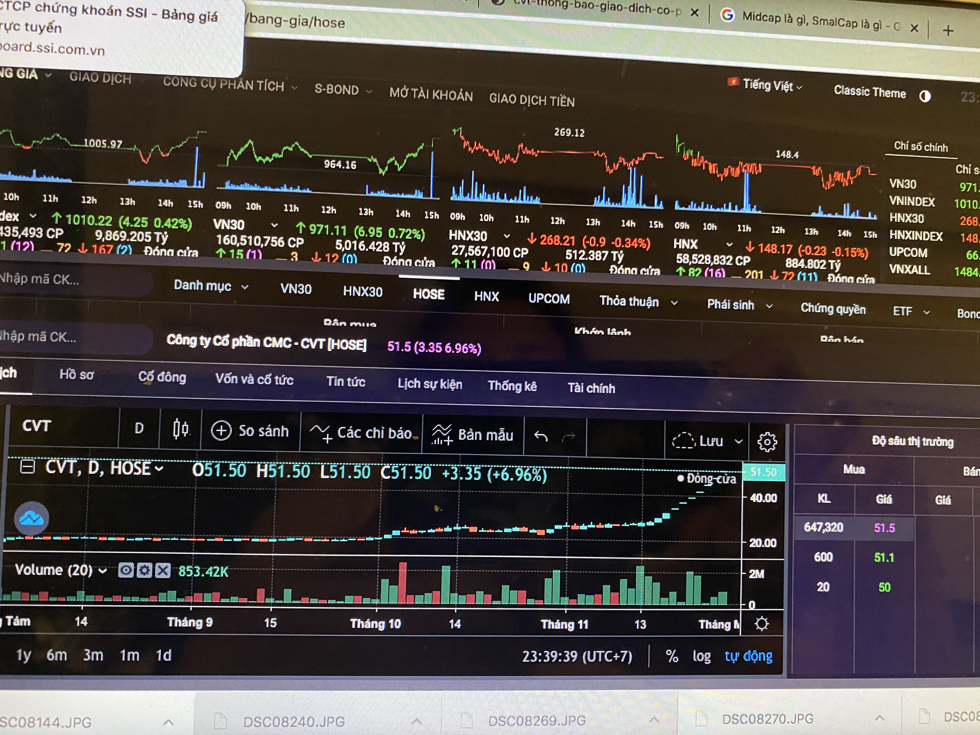Open the D interval selector
Screen dimensions: 980x735
click(139, 428)
